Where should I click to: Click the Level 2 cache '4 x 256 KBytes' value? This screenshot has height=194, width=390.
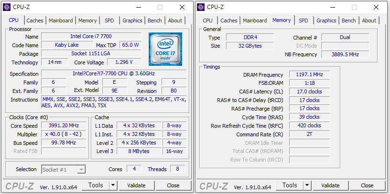(139, 143)
